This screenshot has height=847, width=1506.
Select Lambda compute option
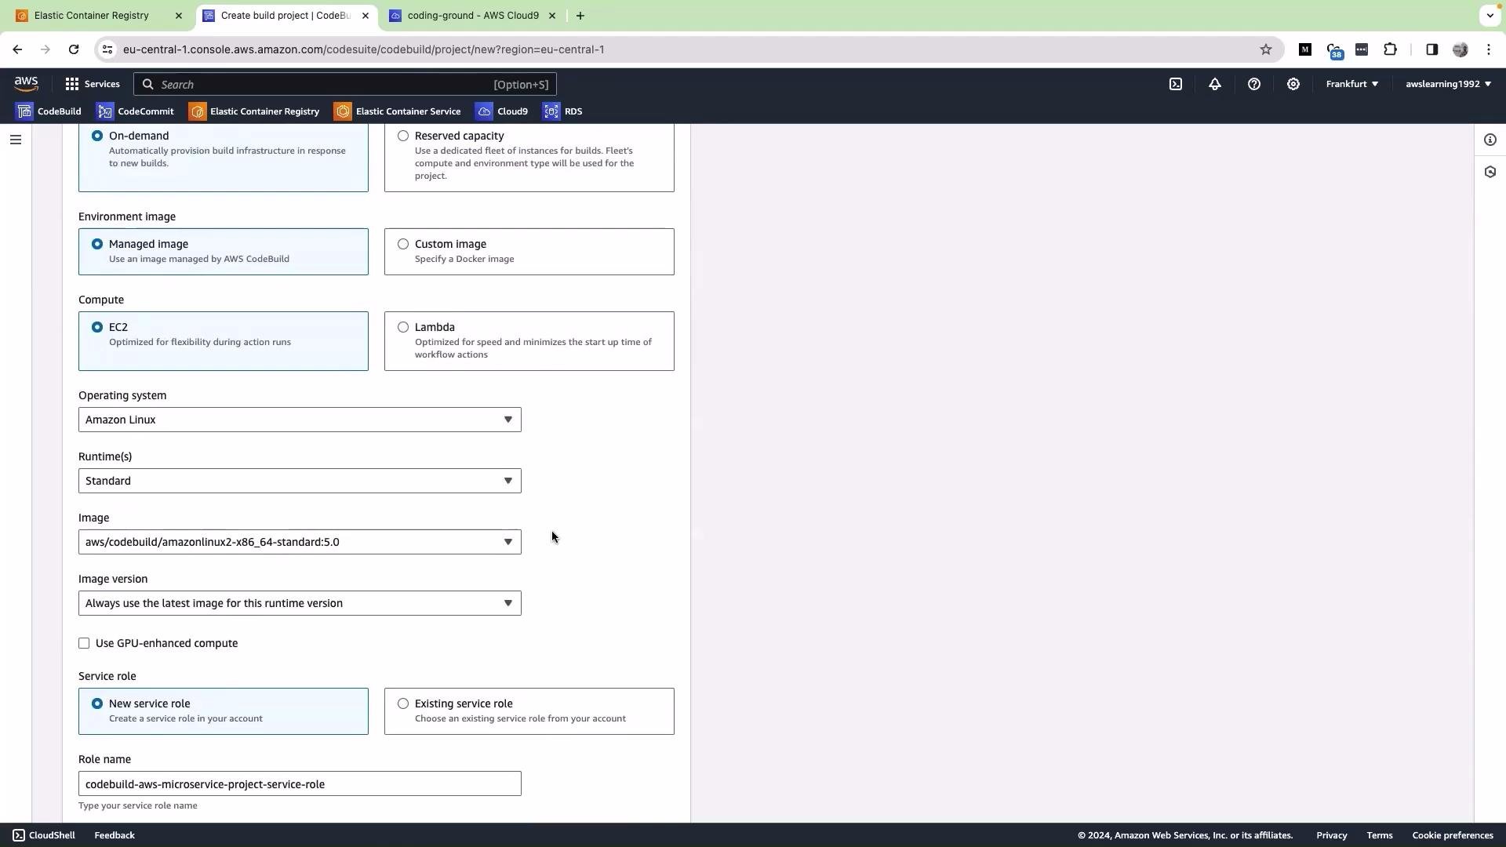pos(403,327)
